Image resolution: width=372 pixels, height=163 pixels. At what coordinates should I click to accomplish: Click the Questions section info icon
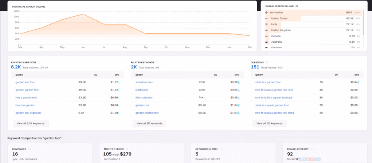coord(267,62)
